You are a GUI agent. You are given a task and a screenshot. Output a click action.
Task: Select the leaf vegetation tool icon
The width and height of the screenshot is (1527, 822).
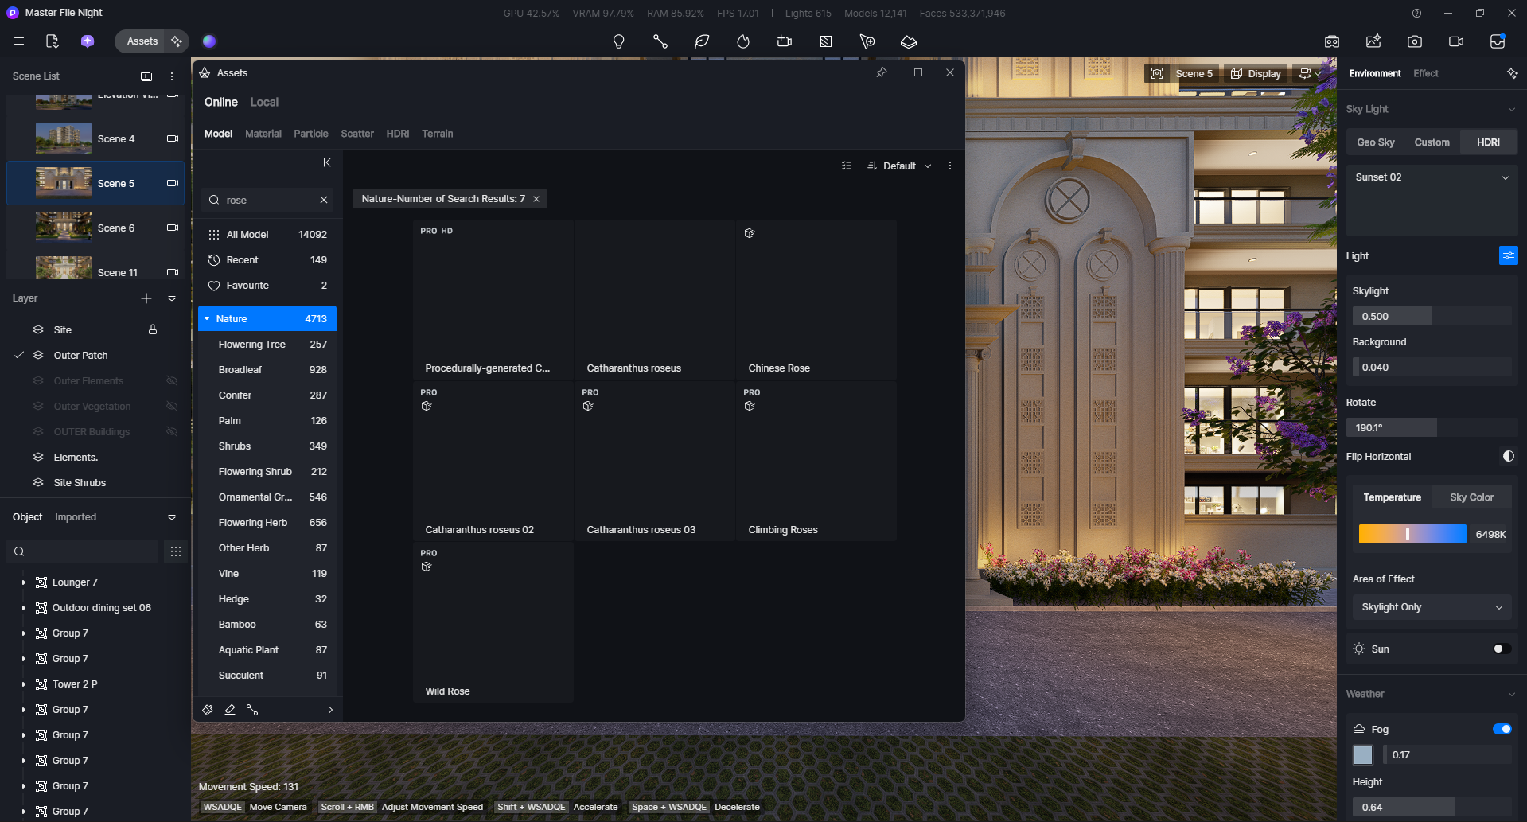[701, 41]
